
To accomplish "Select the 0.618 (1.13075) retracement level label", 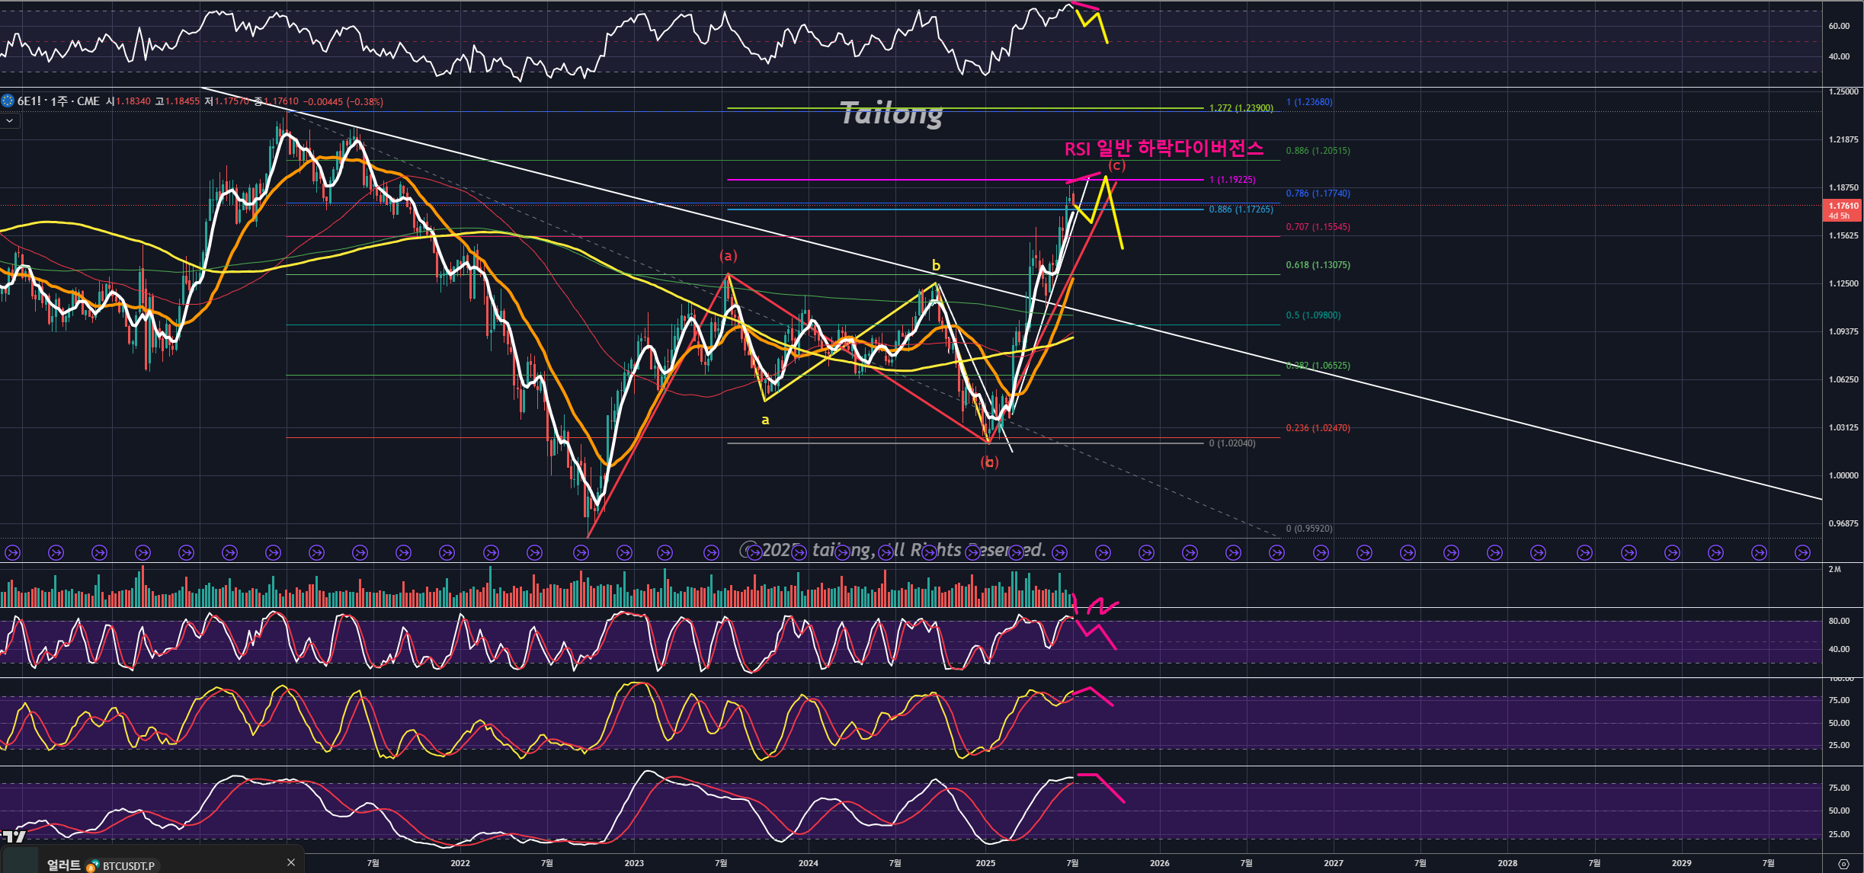I will point(1318,265).
